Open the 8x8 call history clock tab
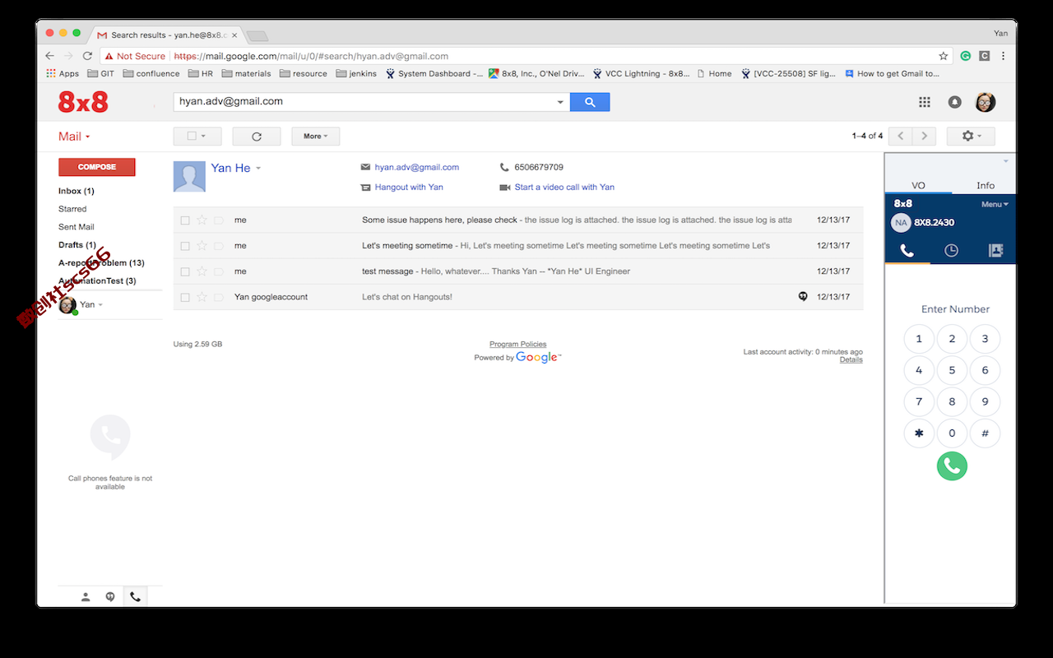 pyautogui.click(x=951, y=251)
